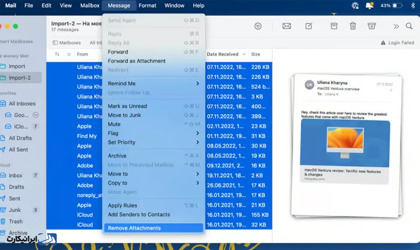Choose Mark as Unread menu item
This screenshot has width=420, height=250.
click(153, 106)
